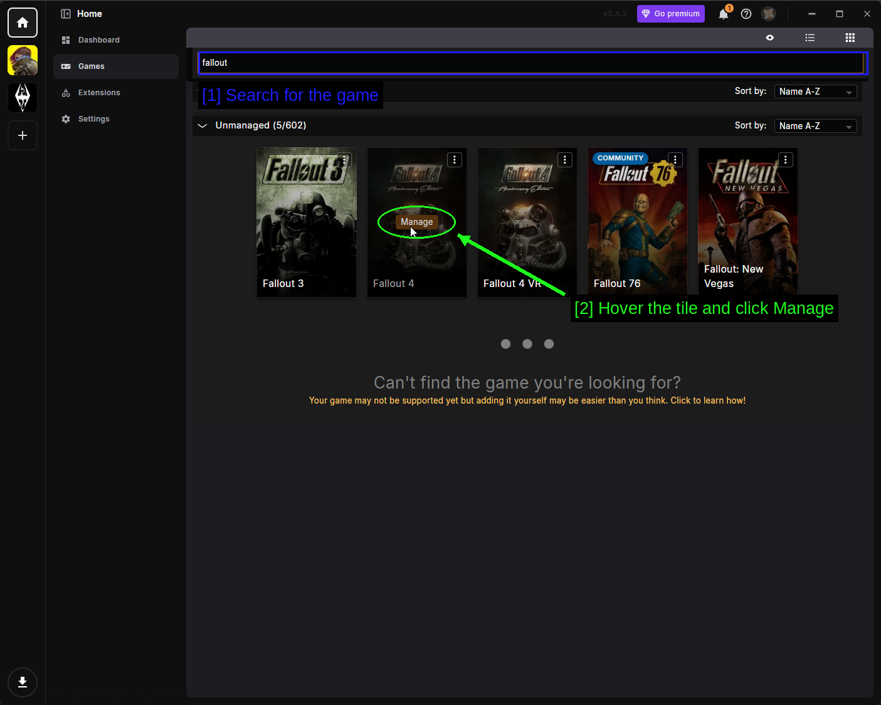Open the Extensions page
881x705 pixels.
(116, 93)
